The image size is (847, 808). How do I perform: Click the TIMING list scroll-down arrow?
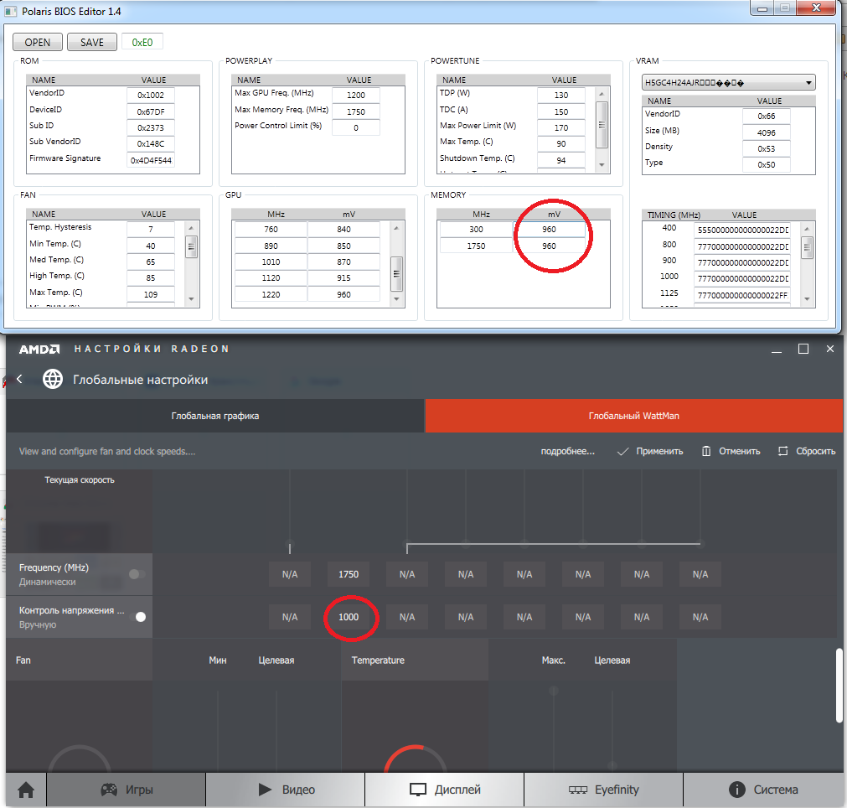coord(807,299)
